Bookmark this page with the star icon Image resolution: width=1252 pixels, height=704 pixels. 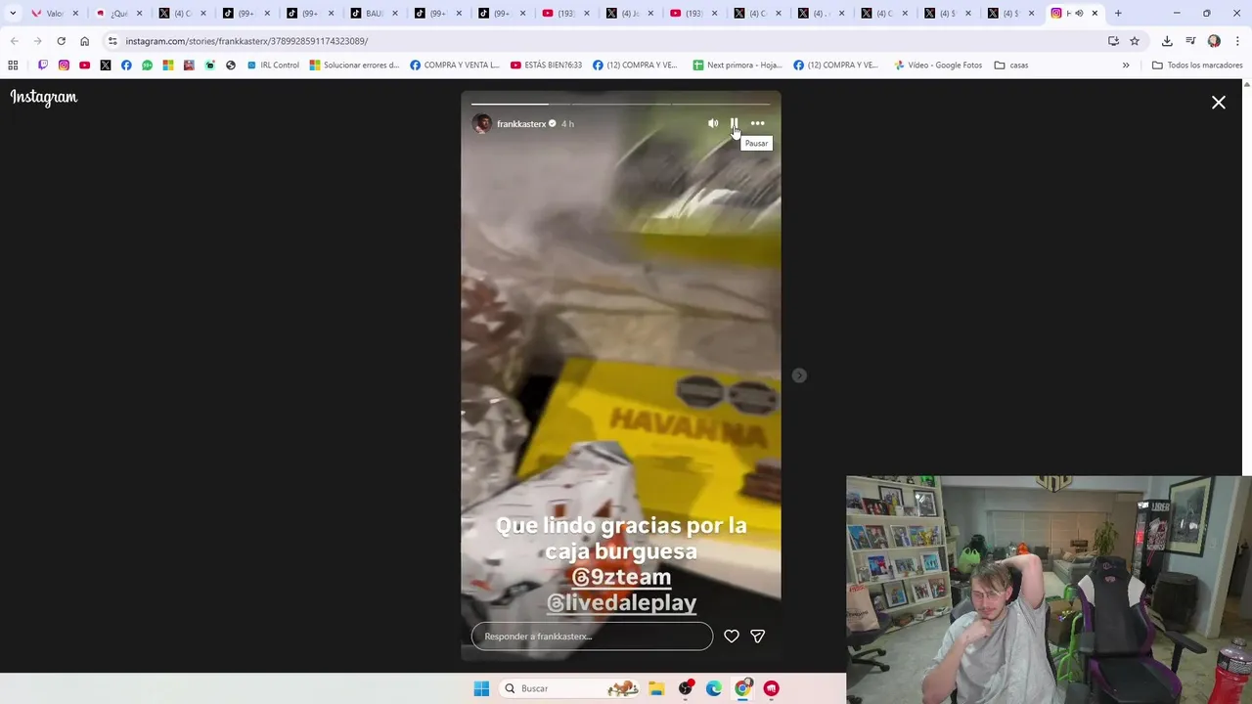[1135, 41]
